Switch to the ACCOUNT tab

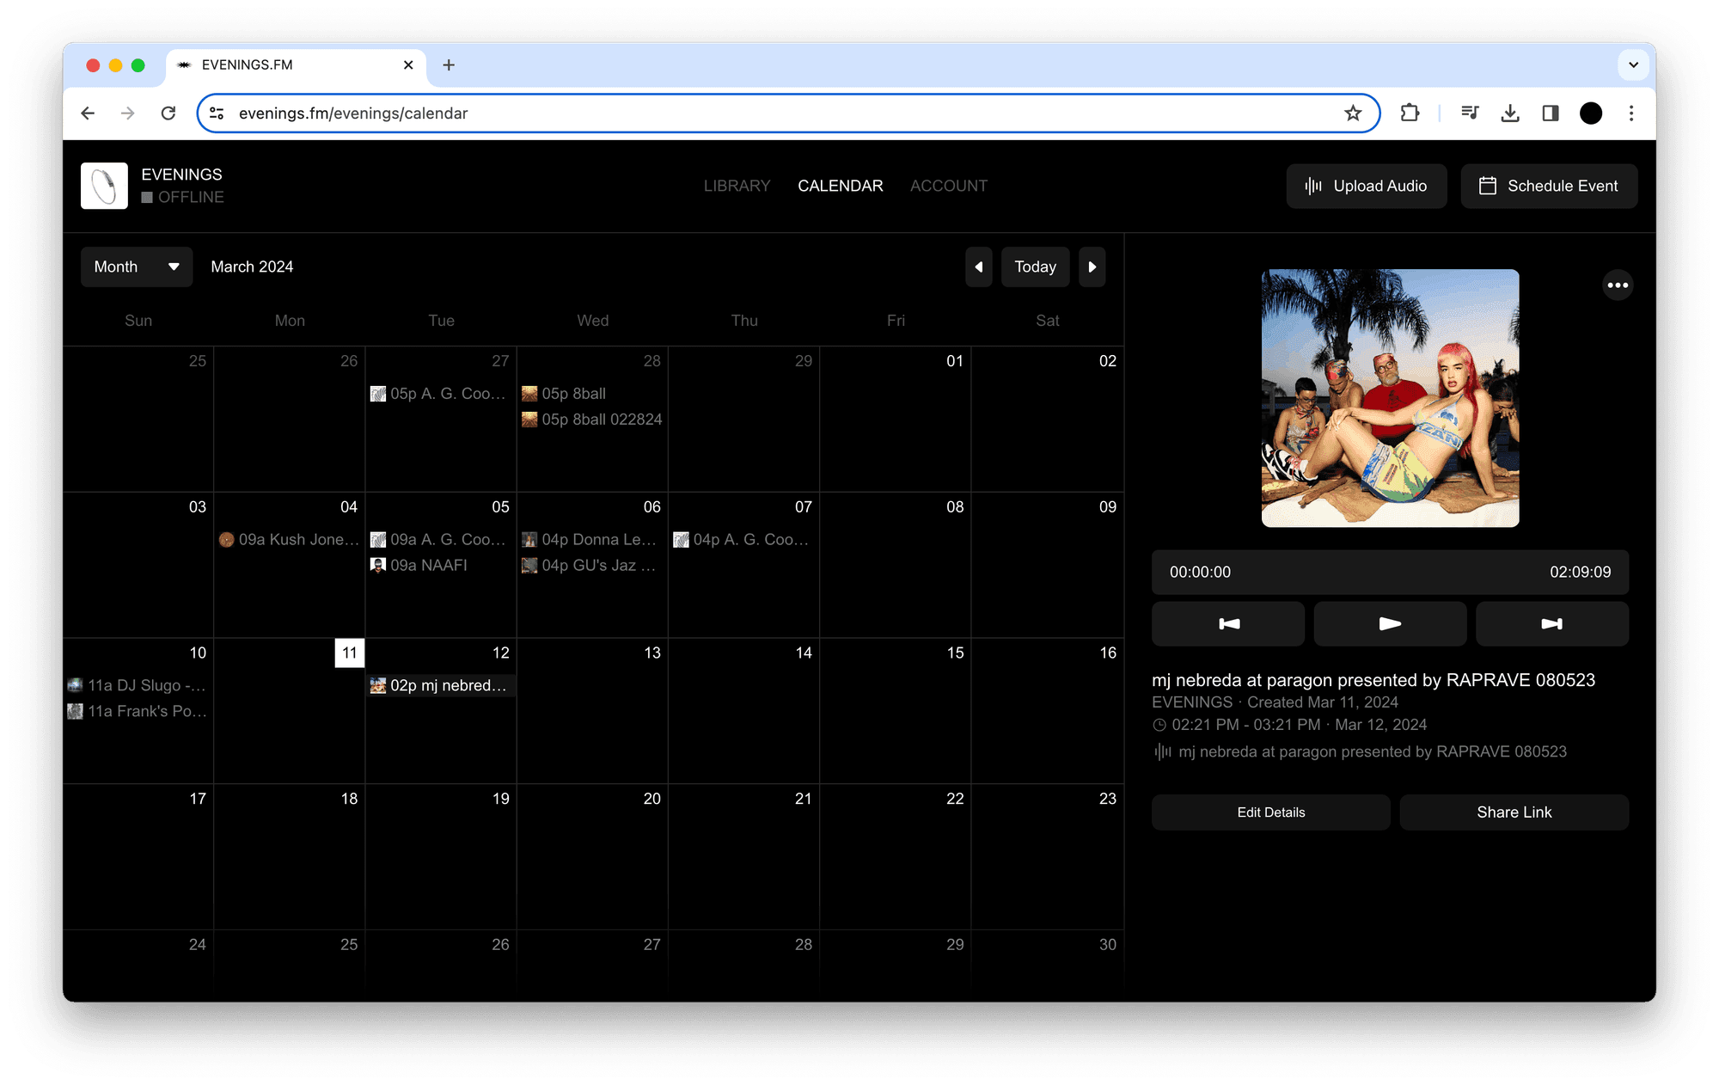point(949,186)
